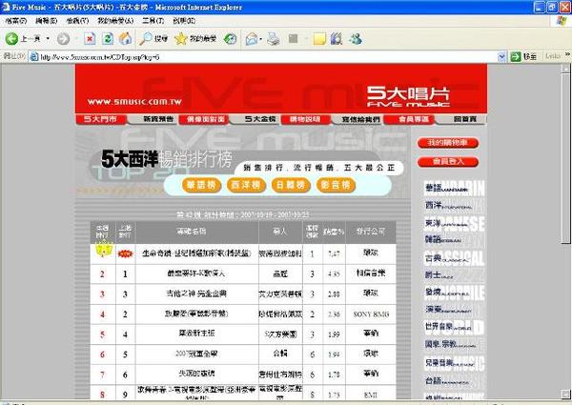Screen dimensions: 572x405
Task: Click the www.5music.com.tw banner logo
Action: (134, 102)
